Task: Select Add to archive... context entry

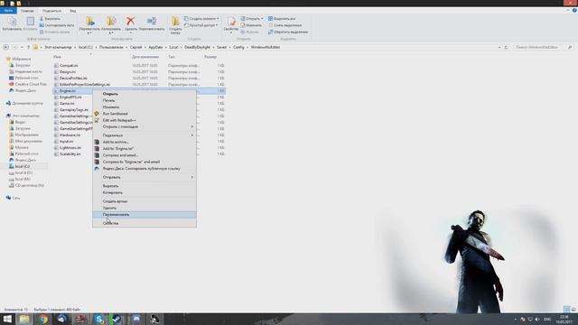Action: pos(144,142)
